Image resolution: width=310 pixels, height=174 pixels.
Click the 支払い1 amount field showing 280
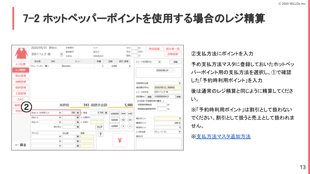[69, 113]
